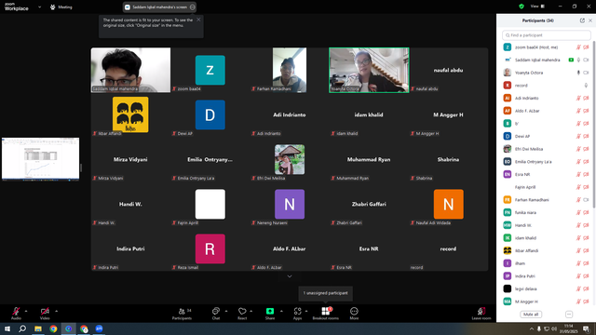Click the Leave room icon

point(481,311)
